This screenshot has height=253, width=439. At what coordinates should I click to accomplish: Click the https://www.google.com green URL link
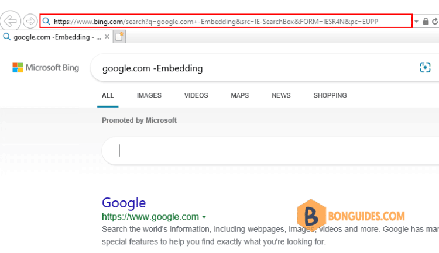pos(150,217)
